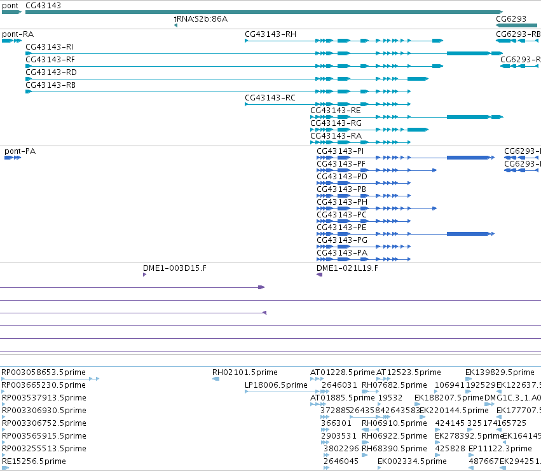Select the CG43143-PC protein label
The height and width of the screenshot is (471, 541).
[x=341, y=215]
